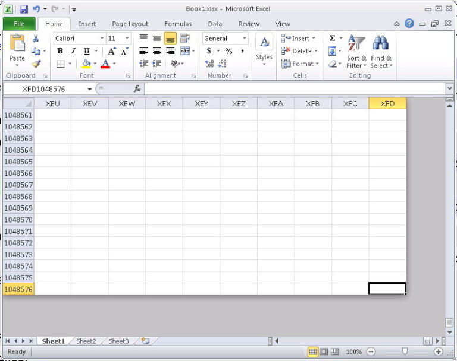Click the Increase Decimal icon
Image resolution: width=457 pixels, height=361 pixels.
click(x=209, y=64)
